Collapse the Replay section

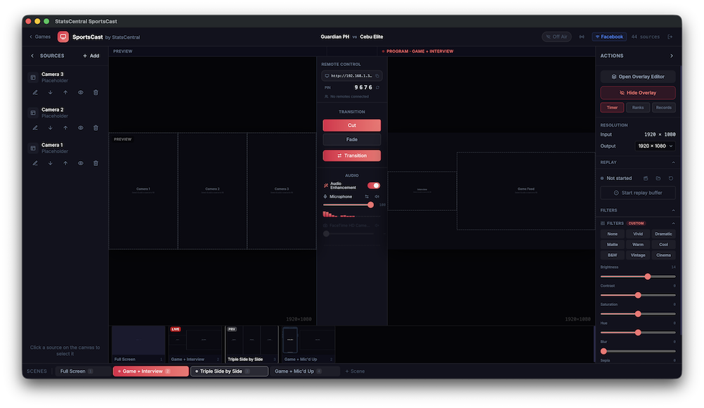click(673, 162)
